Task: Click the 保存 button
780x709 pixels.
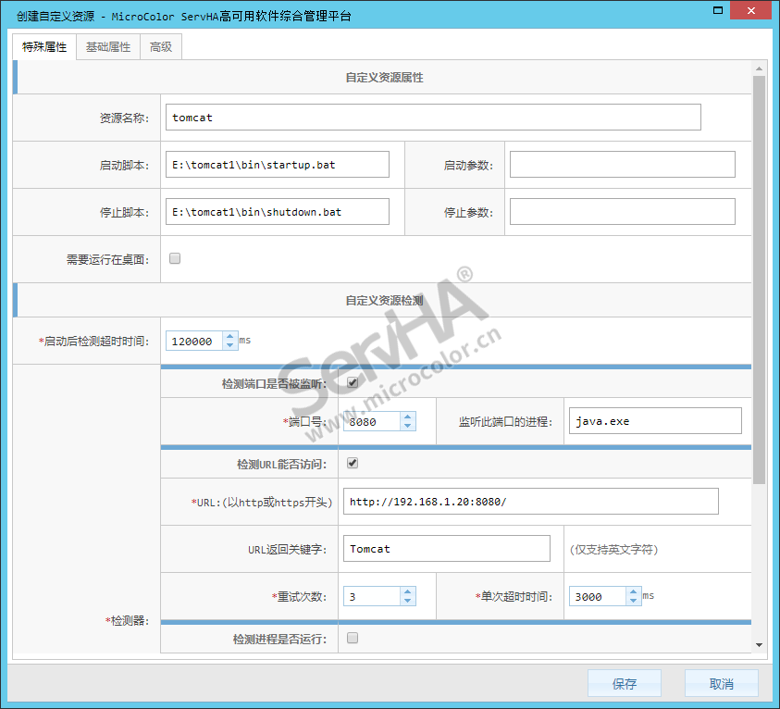Action: click(x=625, y=684)
